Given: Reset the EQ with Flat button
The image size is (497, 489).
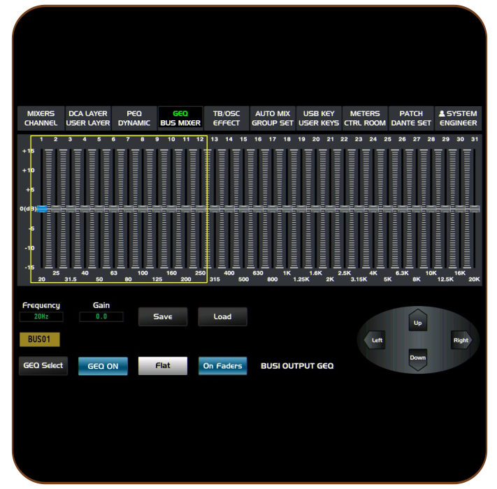Looking at the screenshot, I should pyautogui.click(x=163, y=366).
